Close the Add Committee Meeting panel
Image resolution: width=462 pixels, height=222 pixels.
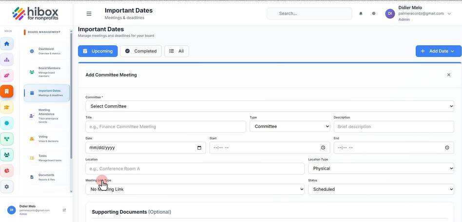[x=449, y=75]
